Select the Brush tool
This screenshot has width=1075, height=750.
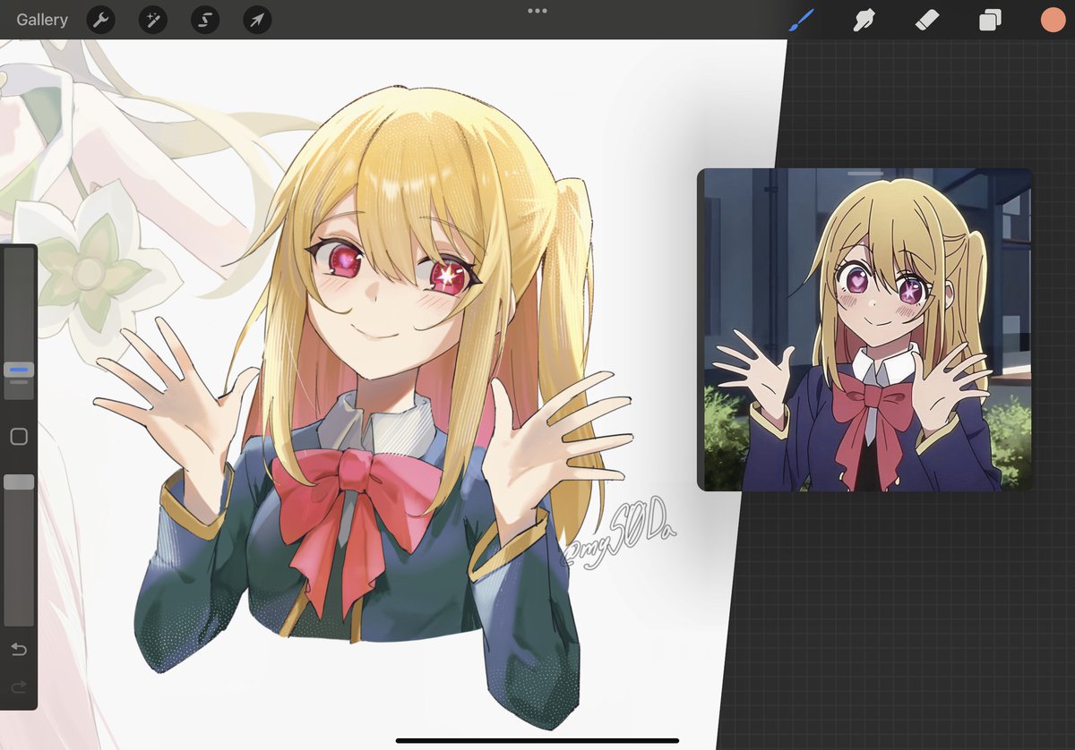click(x=800, y=20)
